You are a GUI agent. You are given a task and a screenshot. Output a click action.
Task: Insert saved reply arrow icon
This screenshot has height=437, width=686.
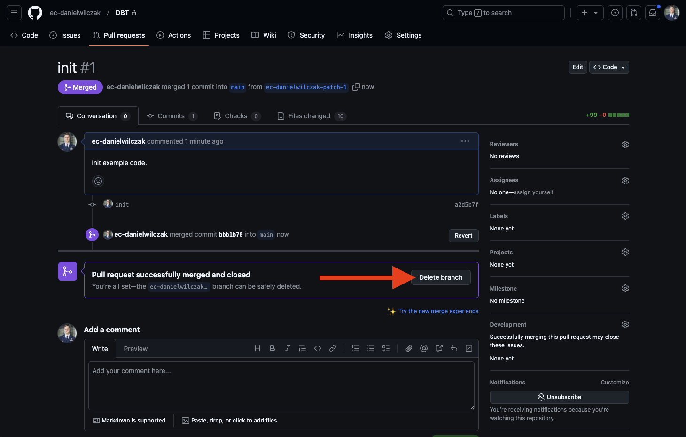[x=454, y=348]
